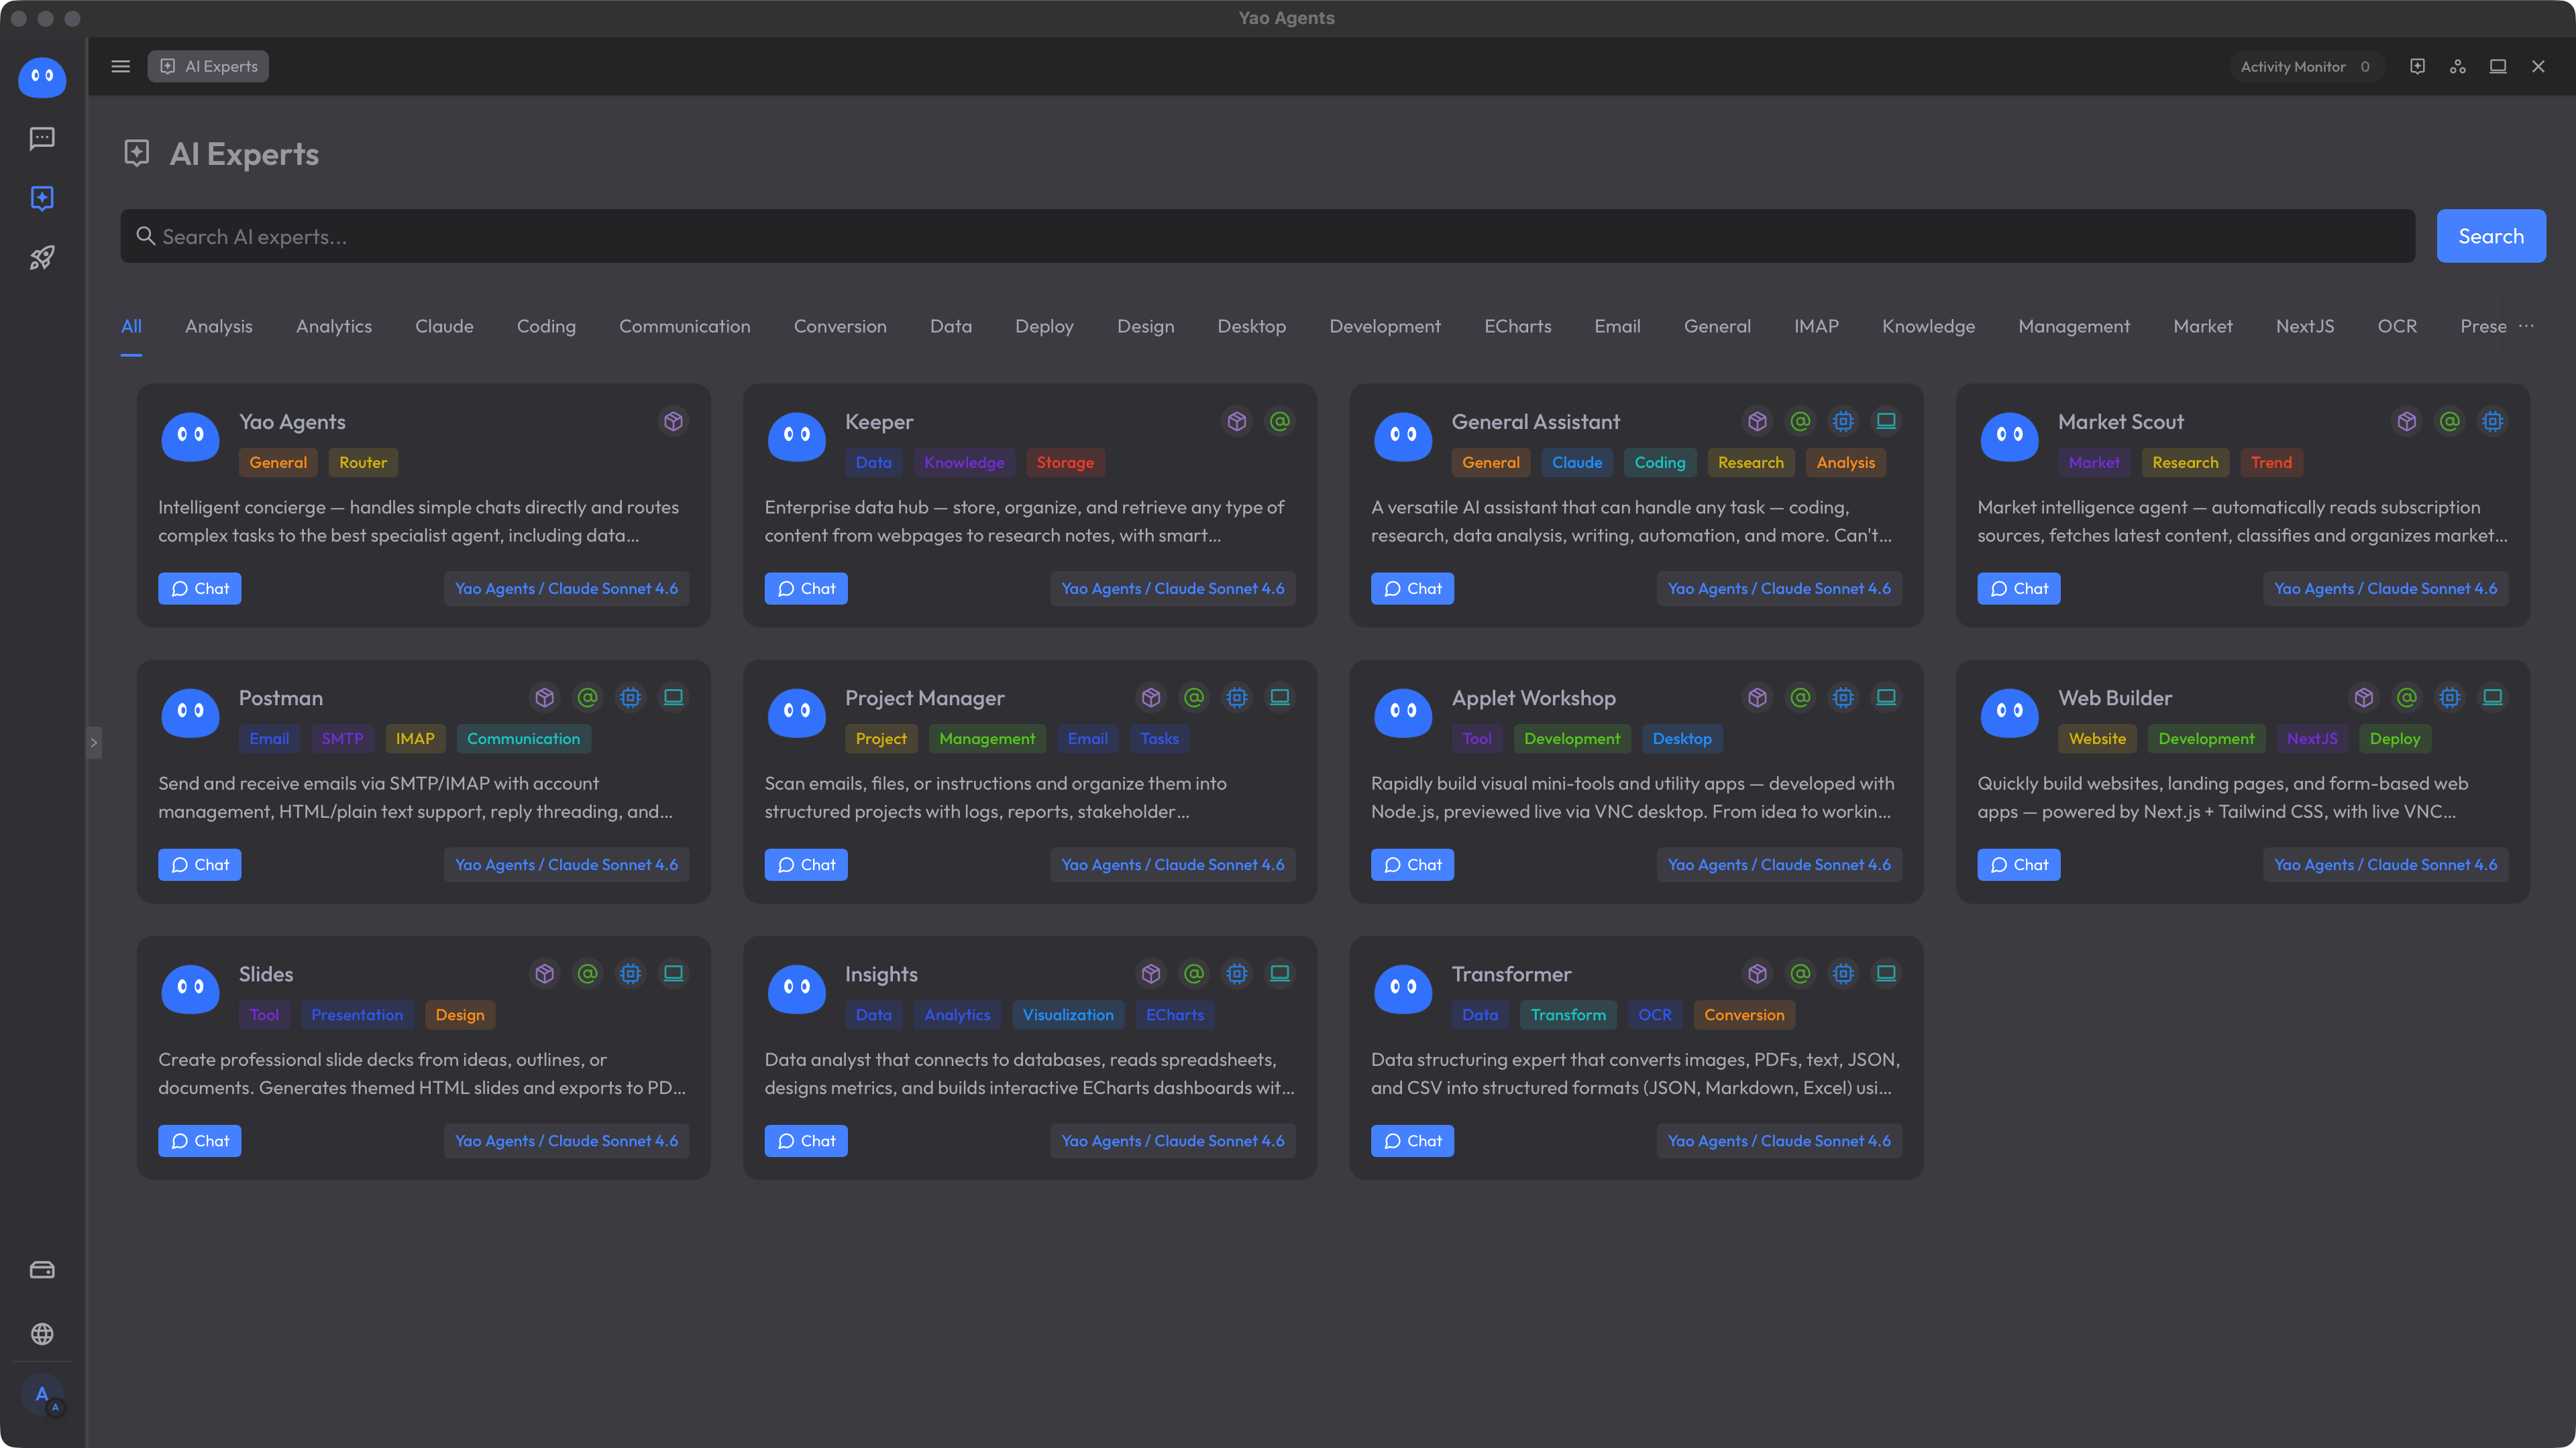Select the AI Experts sidebar icon
This screenshot has width=2576, height=1448.
[x=42, y=198]
